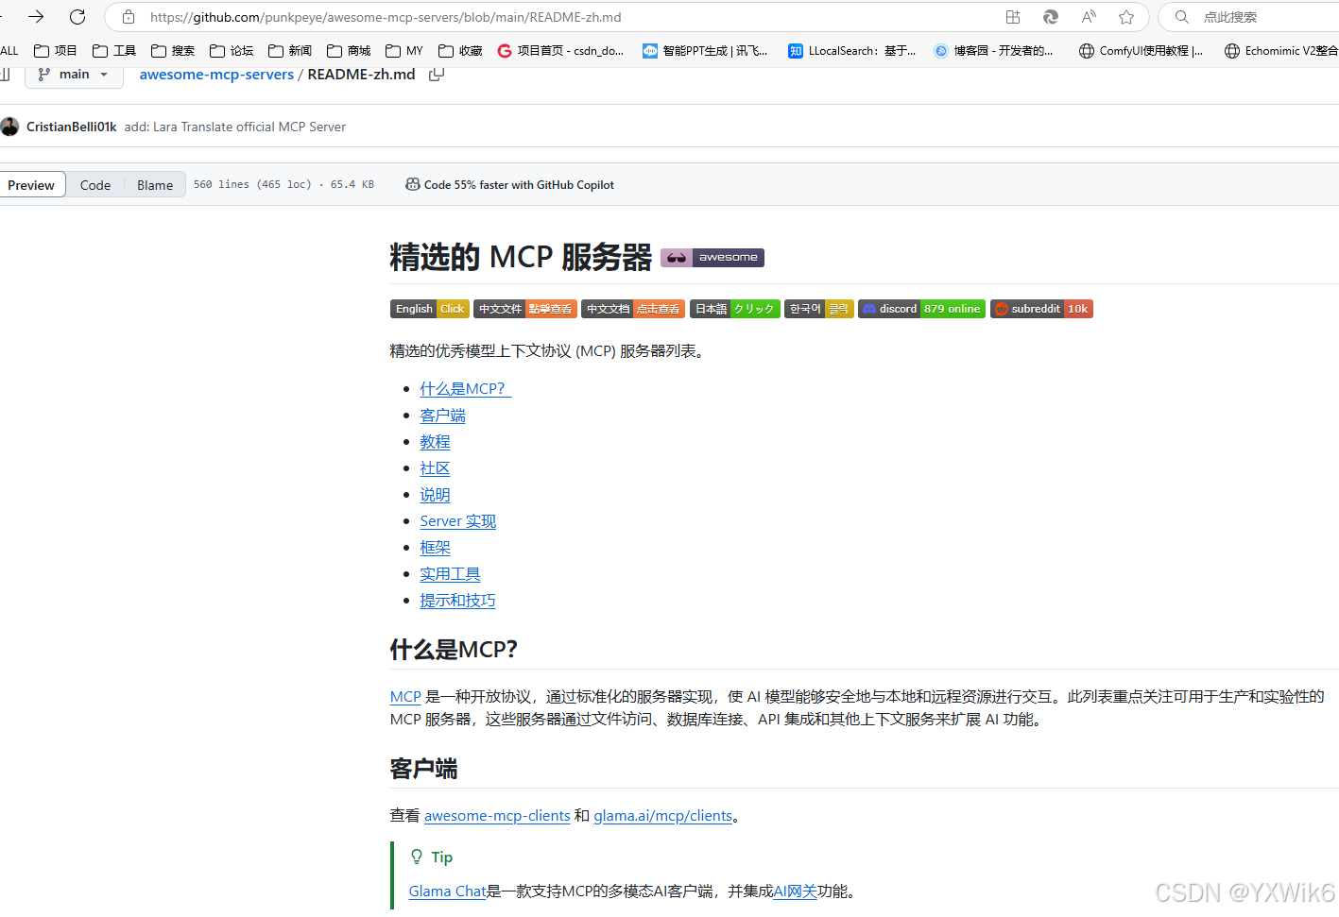Click the site lock icon in address bar

tap(129, 17)
